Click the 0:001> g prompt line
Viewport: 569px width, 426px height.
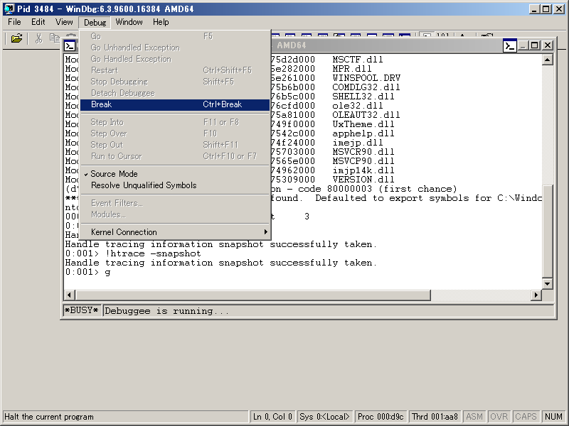(x=87, y=272)
